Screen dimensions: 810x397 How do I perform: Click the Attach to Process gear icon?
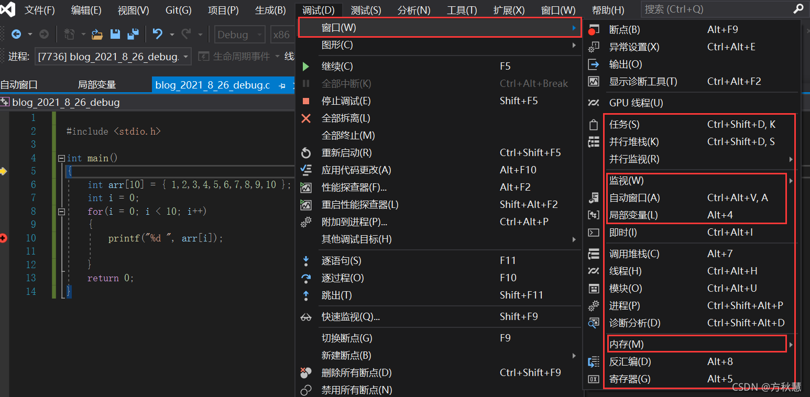pos(306,222)
